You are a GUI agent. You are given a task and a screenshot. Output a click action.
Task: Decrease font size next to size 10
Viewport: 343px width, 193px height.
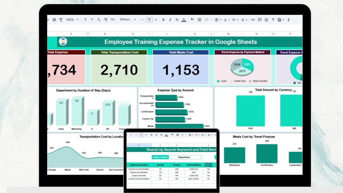click(x=142, y=20)
